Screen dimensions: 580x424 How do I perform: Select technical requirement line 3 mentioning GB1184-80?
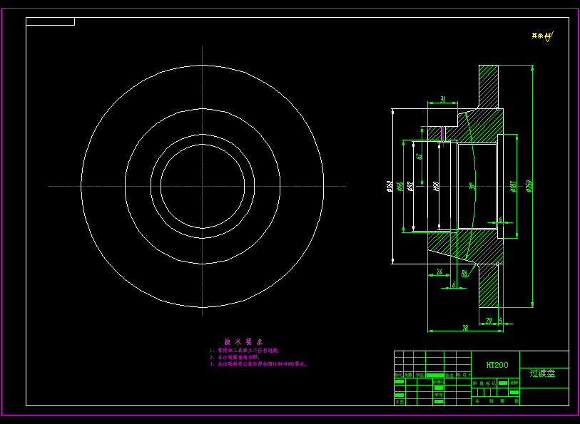click(x=258, y=364)
